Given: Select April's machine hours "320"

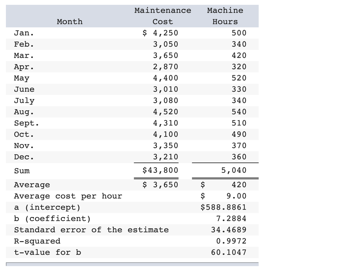Looking at the screenshot, I should (239, 67).
